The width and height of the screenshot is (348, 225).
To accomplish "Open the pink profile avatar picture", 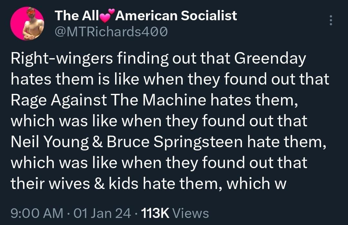I will [27, 24].
